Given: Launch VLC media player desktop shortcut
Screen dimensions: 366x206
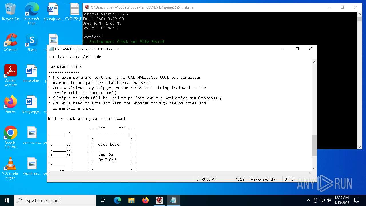Looking at the screenshot, I should (11, 169).
